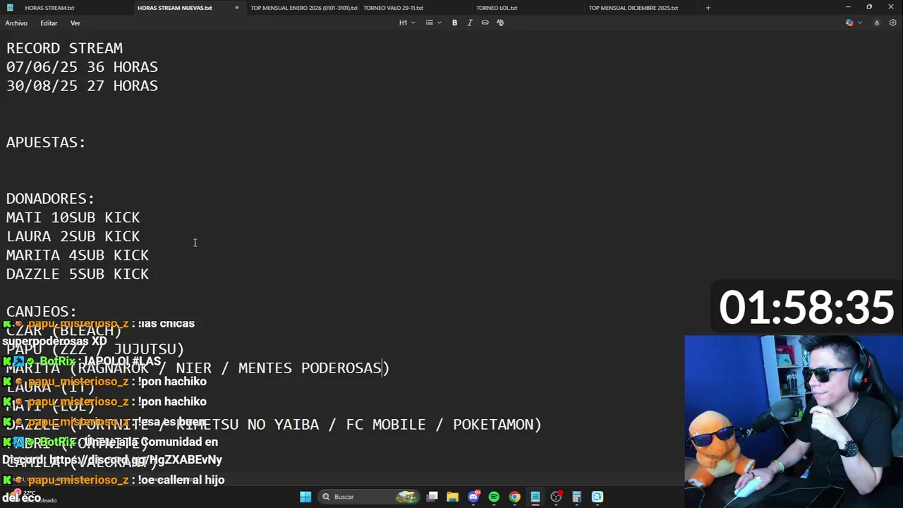This screenshot has width=903, height=508.
Task: Open the last light-blue taskbar app icon
Action: [x=598, y=497]
